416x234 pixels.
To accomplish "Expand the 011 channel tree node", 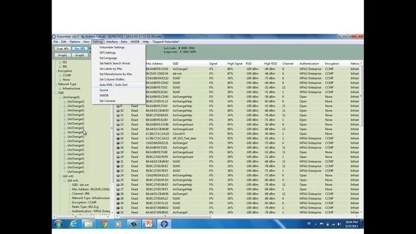I will click(60, 62).
